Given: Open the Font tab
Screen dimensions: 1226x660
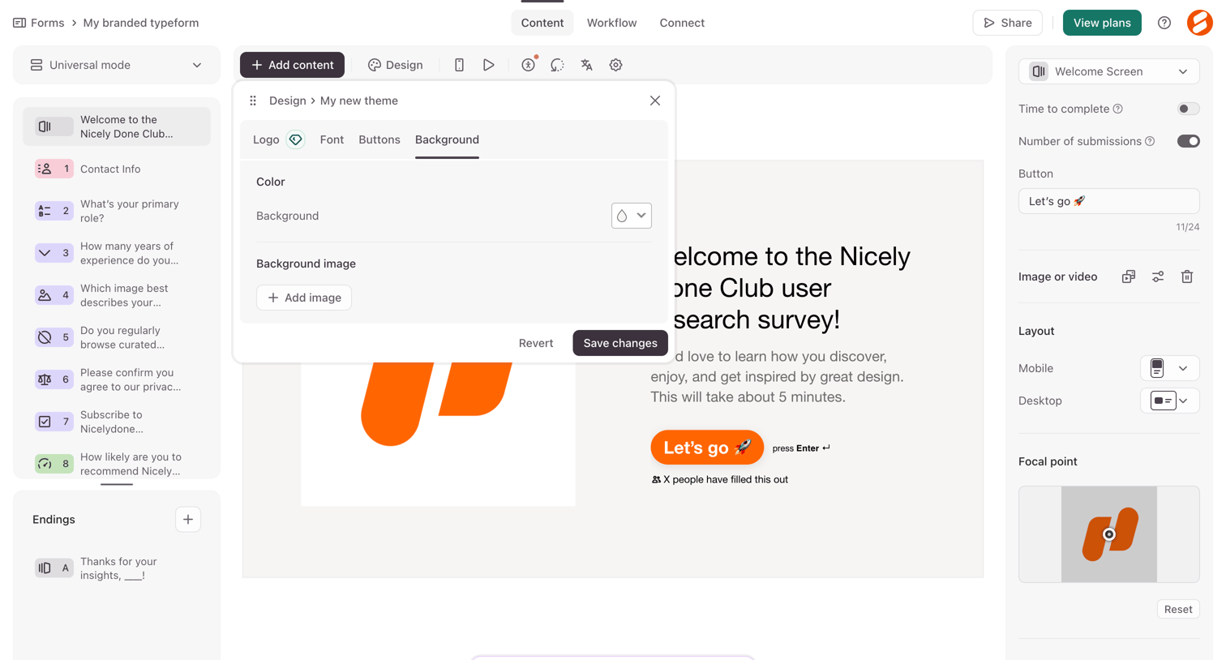Looking at the screenshot, I should [332, 139].
